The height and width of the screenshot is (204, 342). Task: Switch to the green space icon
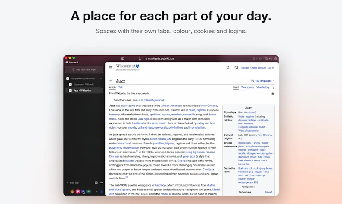pyautogui.click(x=88, y=191)
